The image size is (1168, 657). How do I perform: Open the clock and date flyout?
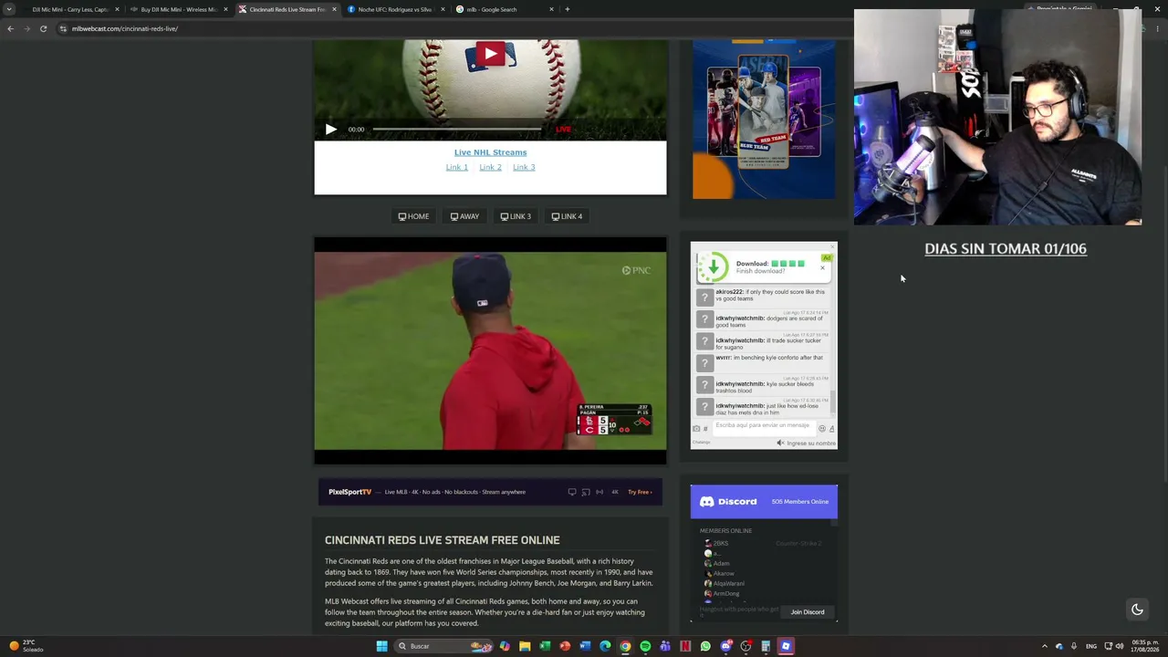tap(1144, 646)
